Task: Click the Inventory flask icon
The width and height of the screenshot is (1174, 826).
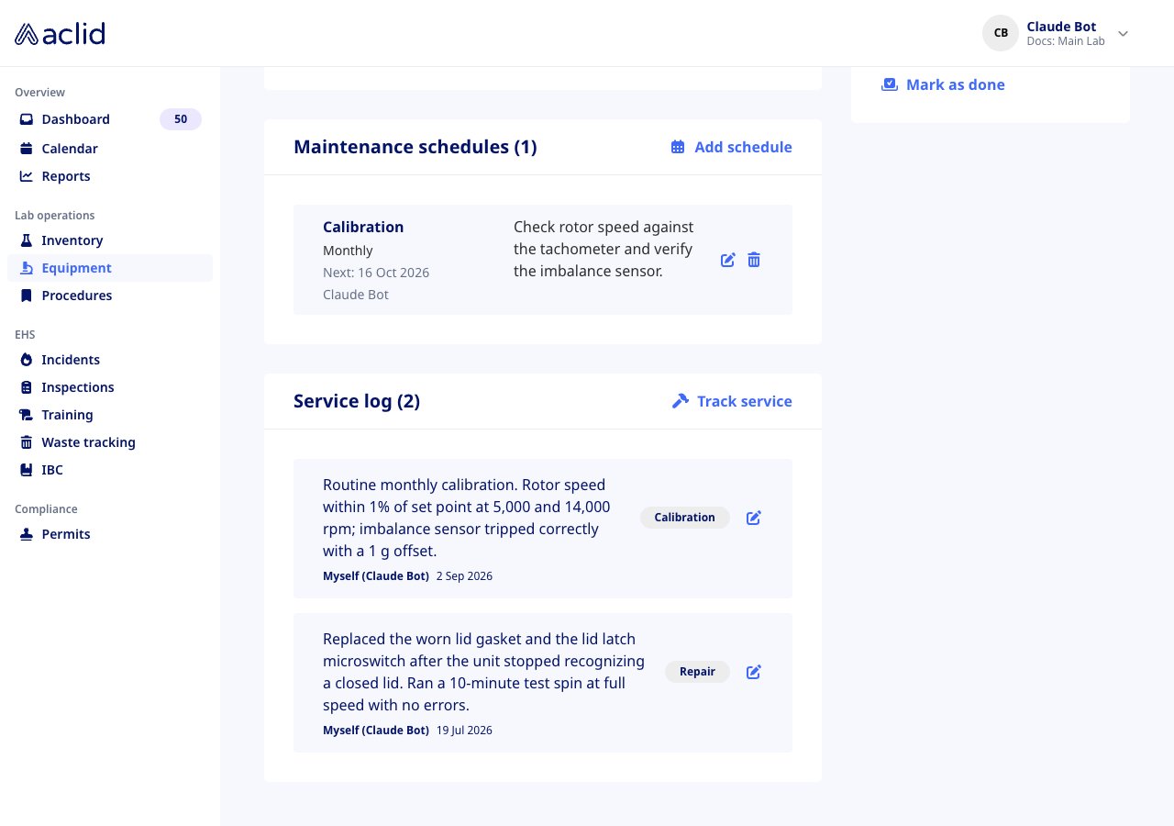Action: click(x=27, y=240)
